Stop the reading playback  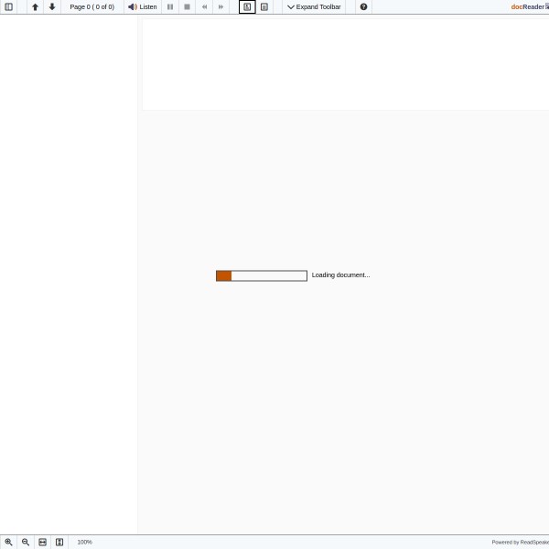point(188,6)
